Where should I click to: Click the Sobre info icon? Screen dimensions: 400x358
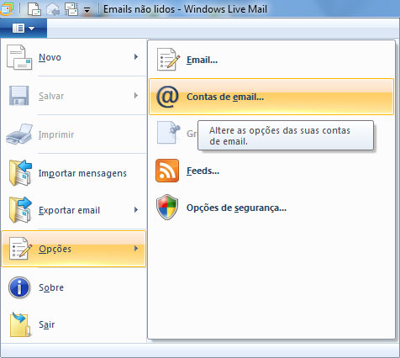click(x=19, y=287)
